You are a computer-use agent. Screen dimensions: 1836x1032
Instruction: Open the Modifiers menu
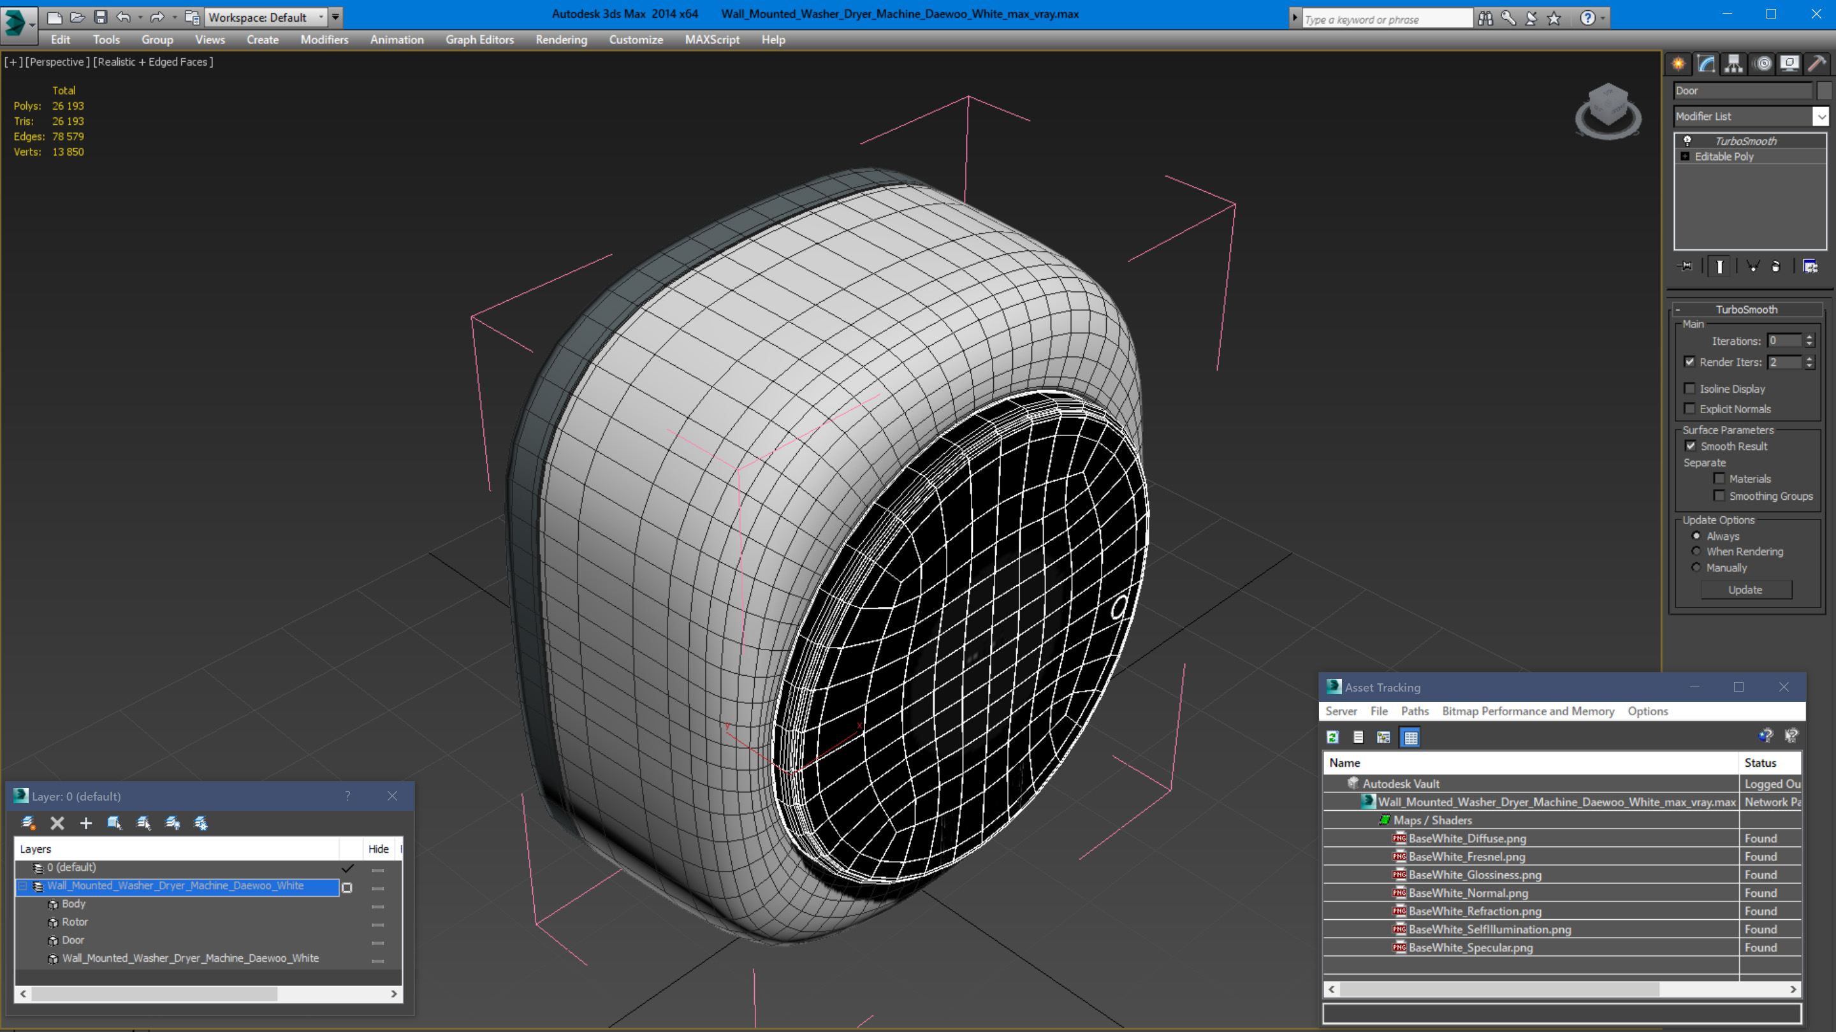click(324, 40)
